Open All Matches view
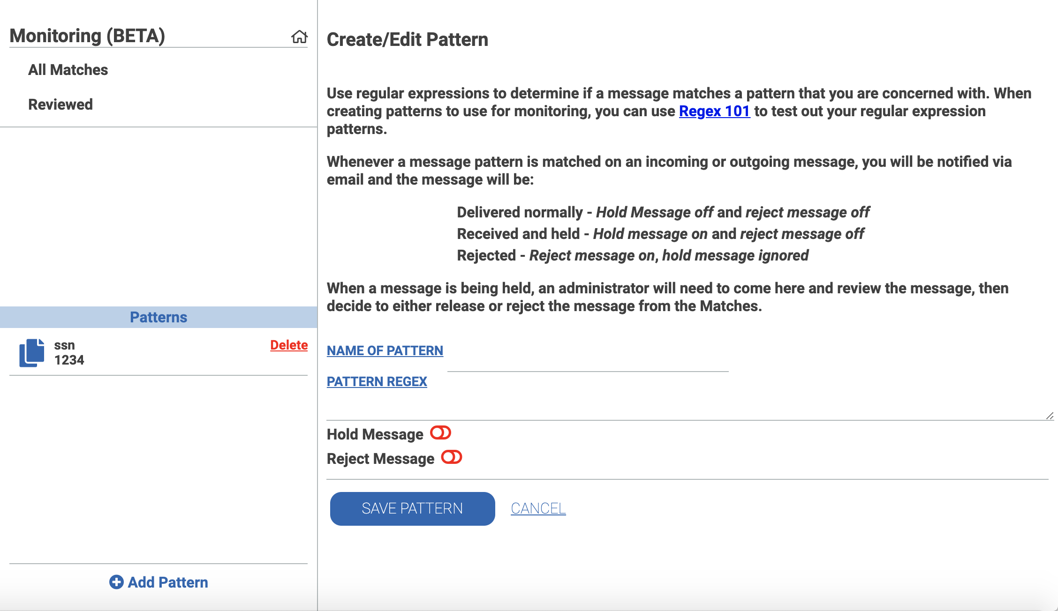This screenshot has width=1058, height=611. point(68,70)
